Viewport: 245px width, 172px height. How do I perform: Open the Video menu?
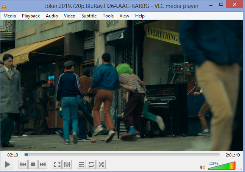click(70, 16)
